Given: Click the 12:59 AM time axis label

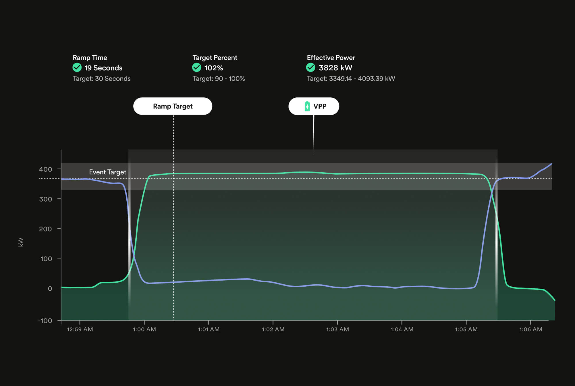Looking at the screenshot, I should (x=80, y=329).
